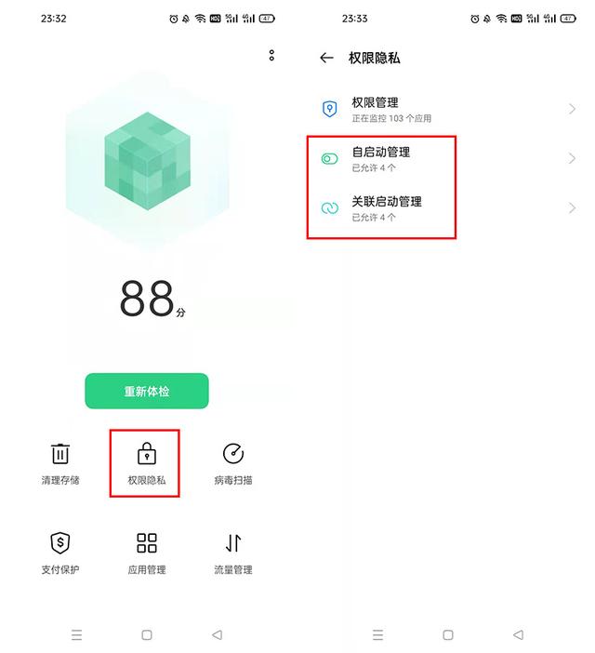
Task: Tap the 88分 health score
Action: [152, 299]
